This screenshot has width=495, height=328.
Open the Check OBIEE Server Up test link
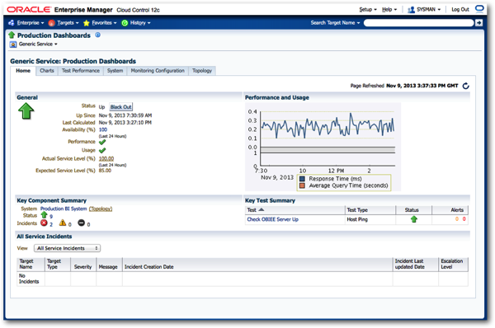click(x=272, y=219)
